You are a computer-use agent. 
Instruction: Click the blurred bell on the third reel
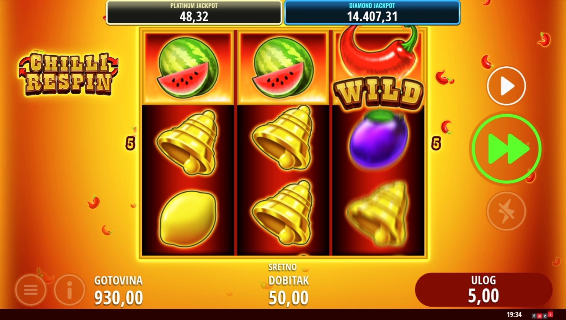[378, 213]
